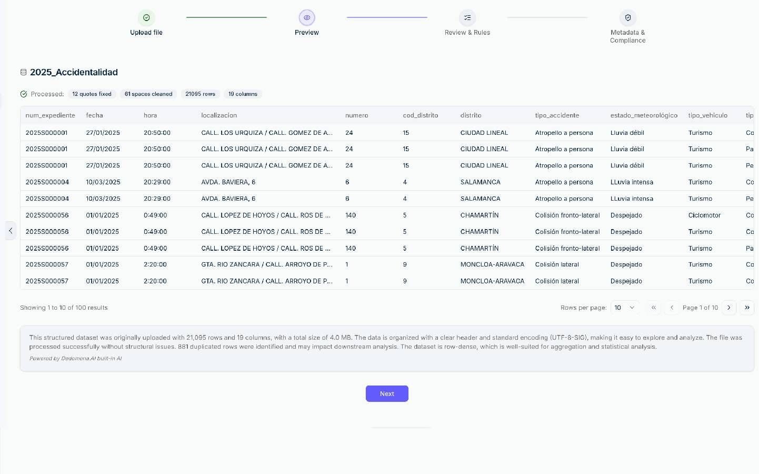Click the 12 quotes fixed badge
This screenshot has width=759, height=474.
point(92,94)
